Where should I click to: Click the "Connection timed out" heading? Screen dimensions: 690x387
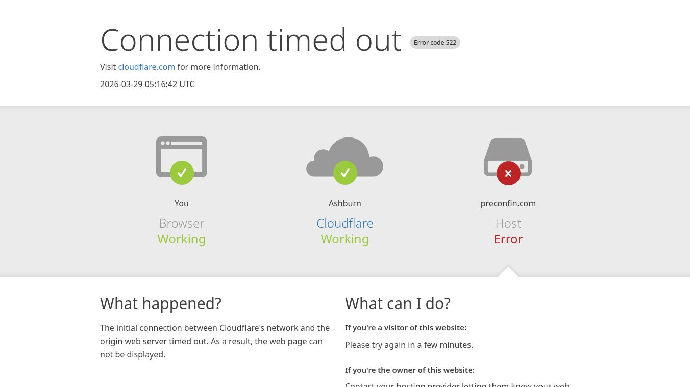251,40
